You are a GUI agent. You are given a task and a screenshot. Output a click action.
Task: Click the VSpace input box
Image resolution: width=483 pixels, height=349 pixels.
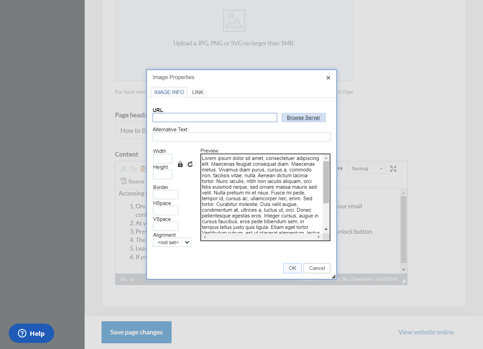click(x=166, y=227)
